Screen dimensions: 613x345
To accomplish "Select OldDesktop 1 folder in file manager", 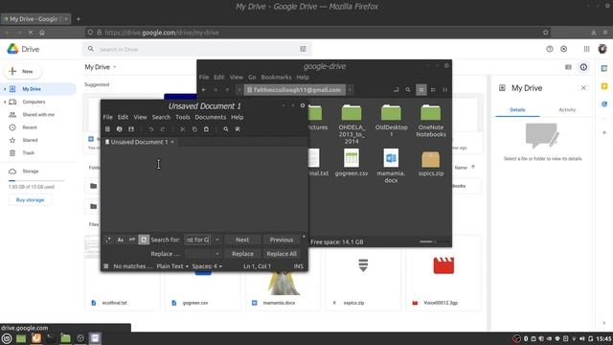I will point(391,121).
